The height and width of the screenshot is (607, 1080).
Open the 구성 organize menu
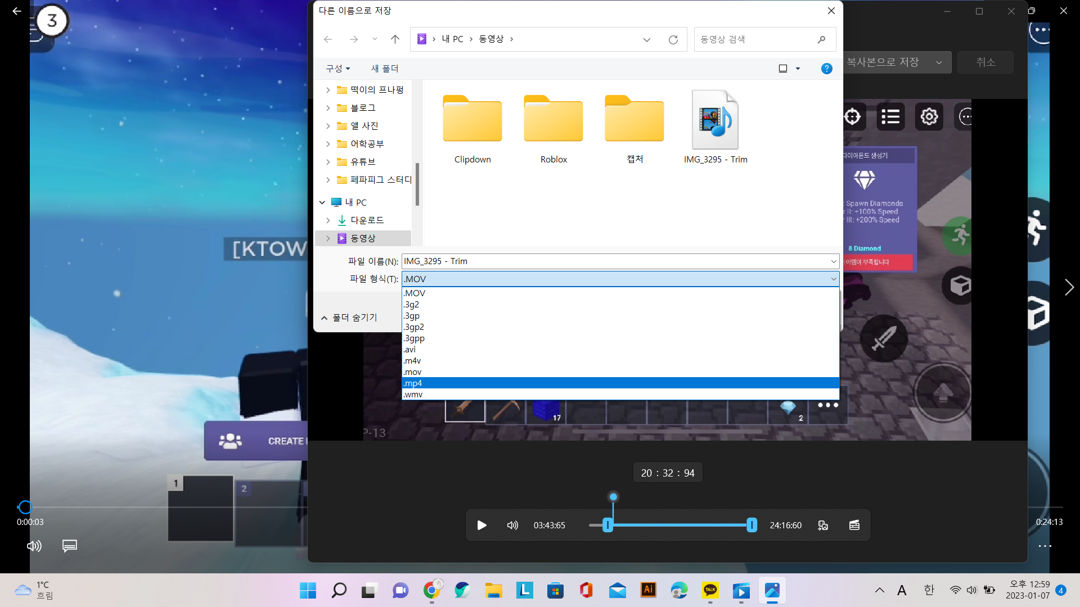[337, 69]
